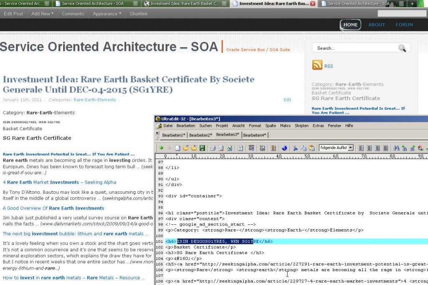Image resolution: width=428 pixels, height=285 pixels.
Task: Open the Spalte menu
Action: [x=270, y=126]
